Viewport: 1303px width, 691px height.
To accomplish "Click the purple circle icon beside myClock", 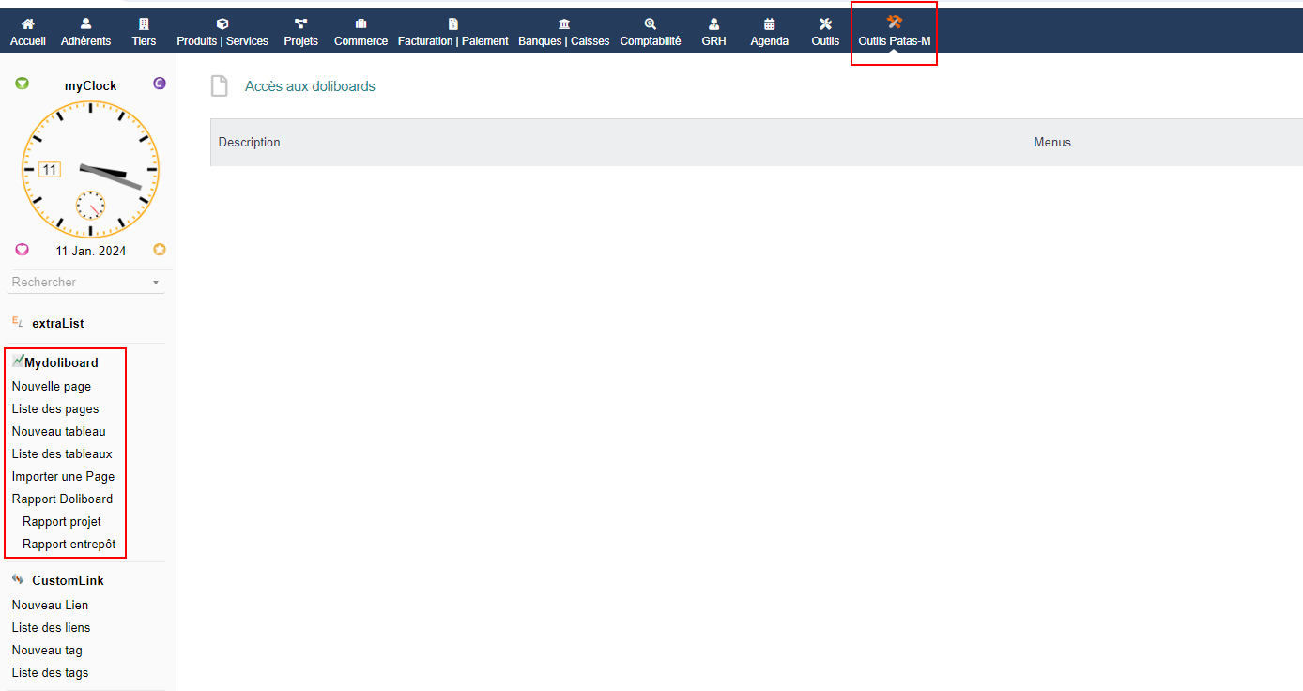I will tap(160, 84).
